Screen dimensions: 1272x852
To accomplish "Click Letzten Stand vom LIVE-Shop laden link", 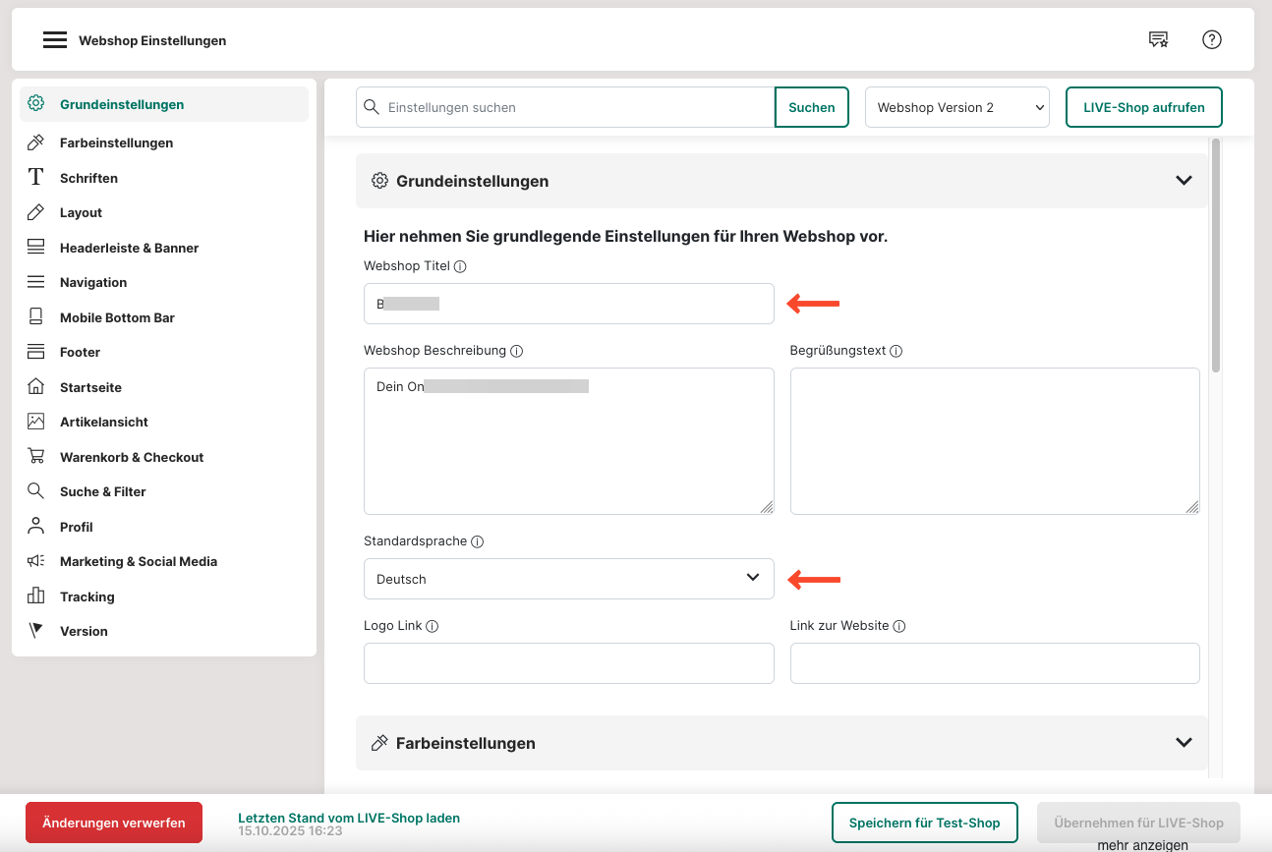I will point(349,818).
